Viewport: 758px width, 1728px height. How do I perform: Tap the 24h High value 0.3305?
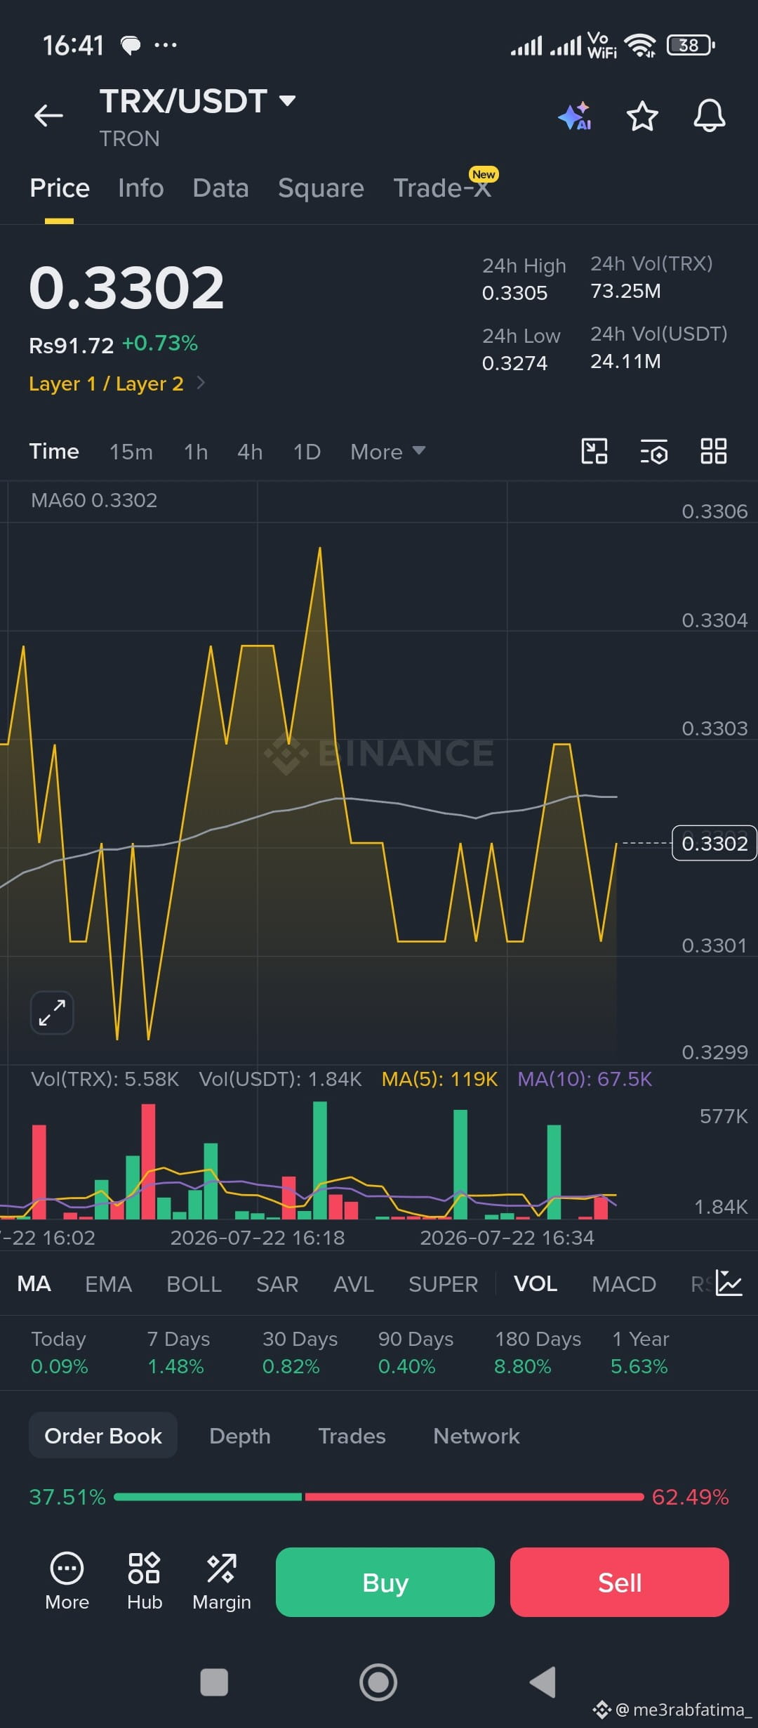pyautogui.click(x=514, y=293)
